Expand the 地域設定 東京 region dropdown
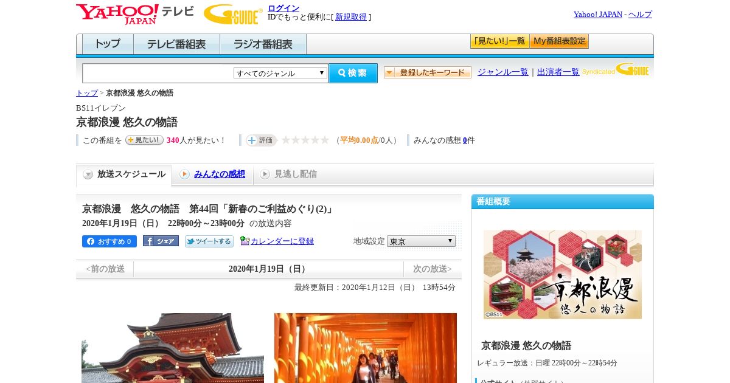 pyautogui.click(x=421, y=241)
